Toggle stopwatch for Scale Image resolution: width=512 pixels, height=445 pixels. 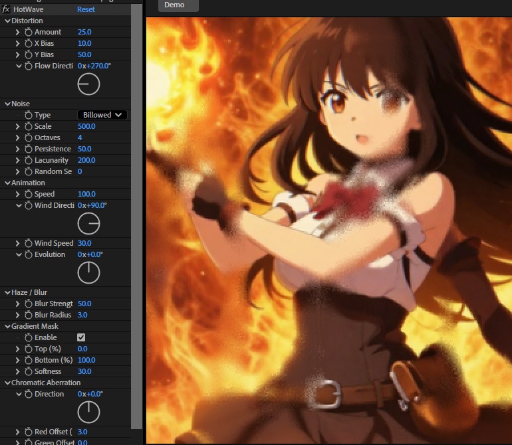coord(29,126)
